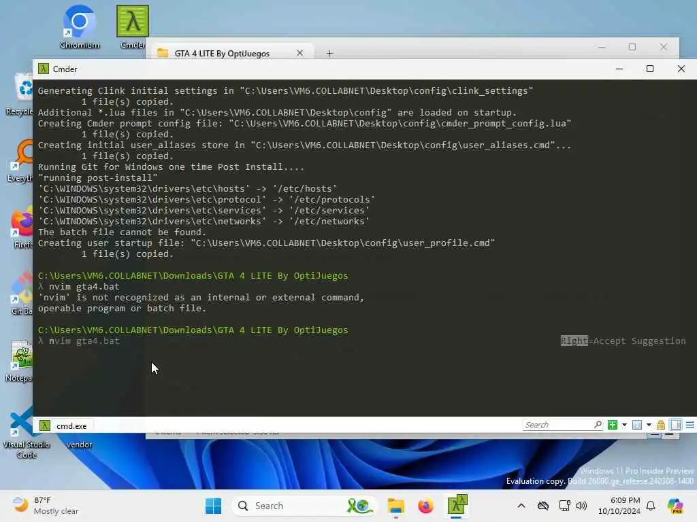This screenshot has width=697, height=522.
Task: Switch Explorer to large icons view
Action: point(669,436)
